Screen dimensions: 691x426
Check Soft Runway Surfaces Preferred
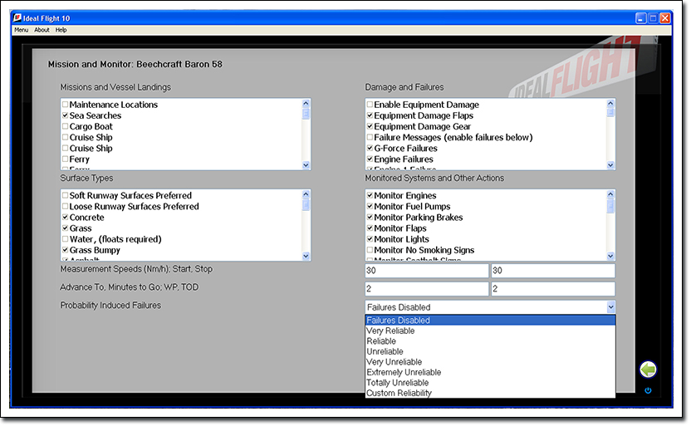point(66,195)
